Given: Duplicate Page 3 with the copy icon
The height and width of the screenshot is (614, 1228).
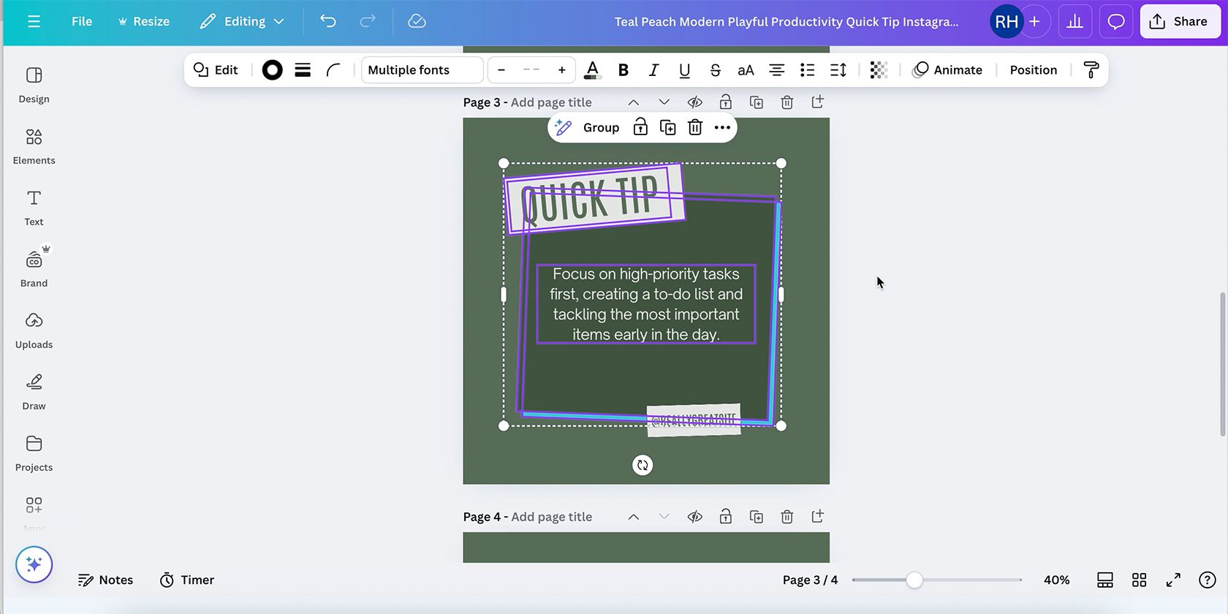Looking at the screenshot, I should 756,102.
